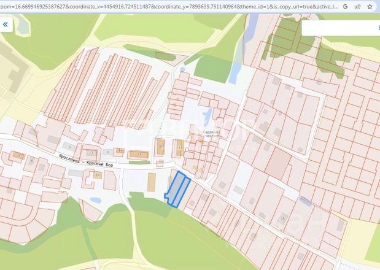This screenshot has width=380, height=270.
Task: Click the white search box over map
Action: 341,28
